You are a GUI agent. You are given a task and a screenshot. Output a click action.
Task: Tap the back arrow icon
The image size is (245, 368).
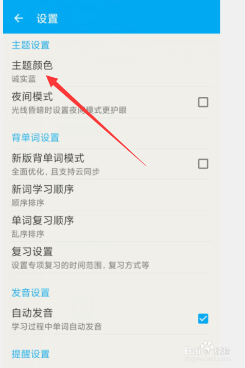click(x=19, y=18)
